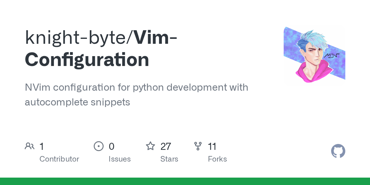Expand the stars count listing
This screenshot has height=185, width=370.
(165, 146)
